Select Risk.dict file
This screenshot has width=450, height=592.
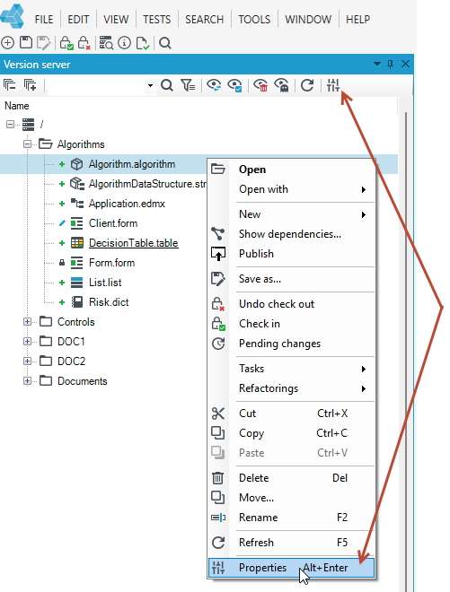tap(109, 302)
